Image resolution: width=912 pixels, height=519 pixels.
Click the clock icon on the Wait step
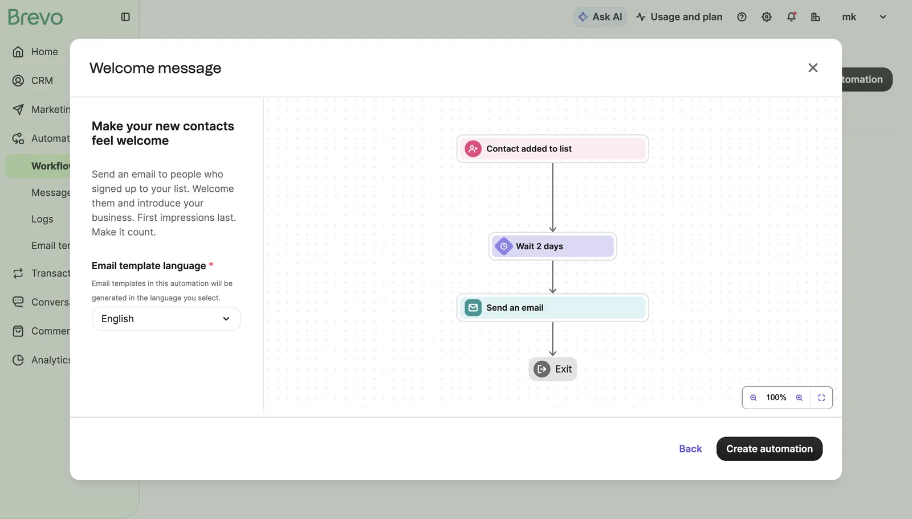[x=504, y=246]
